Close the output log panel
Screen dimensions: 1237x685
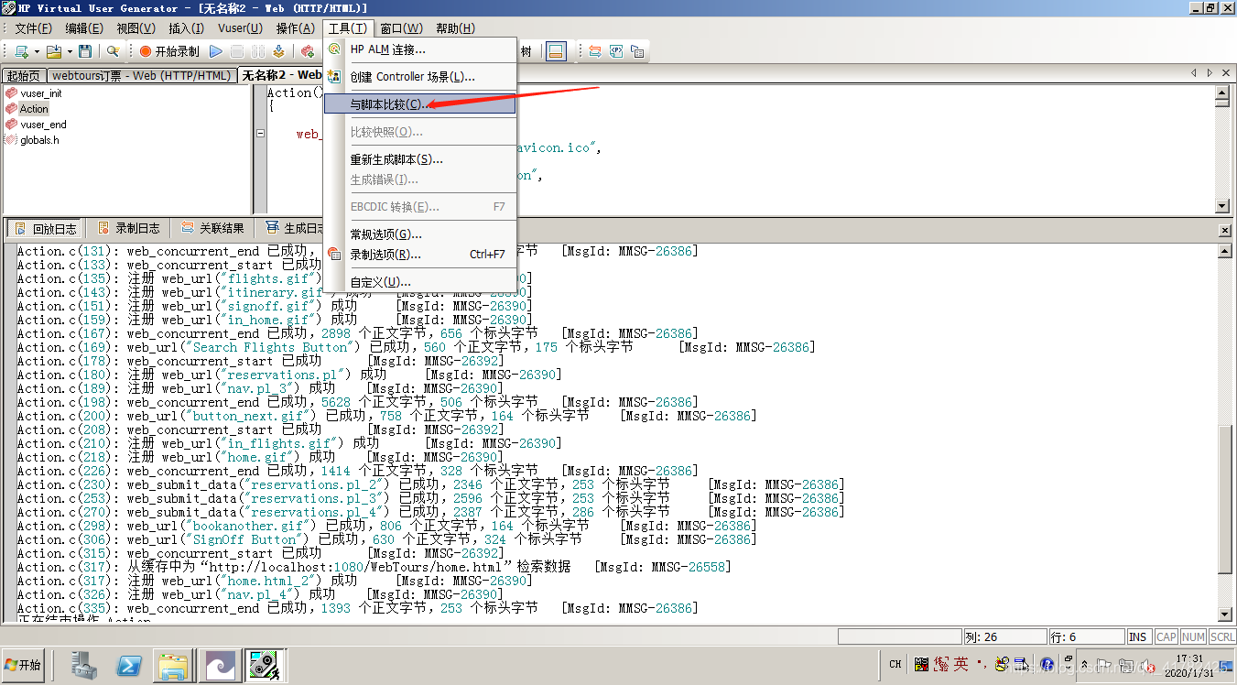click(1225, 230)
